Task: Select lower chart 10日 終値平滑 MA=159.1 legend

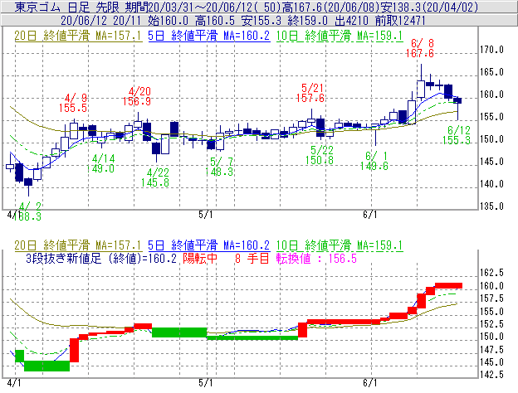Action: [x=340, y=245]
